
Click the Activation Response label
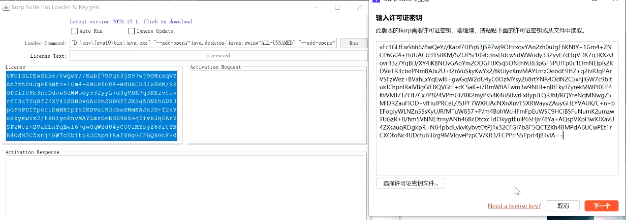click(x=32, y=152)
